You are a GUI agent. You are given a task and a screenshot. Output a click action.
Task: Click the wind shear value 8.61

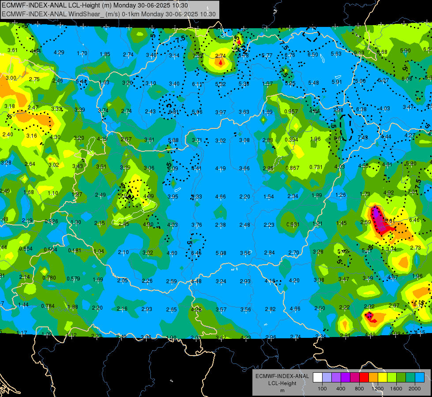pyautogui.click(x=339, y=139)
